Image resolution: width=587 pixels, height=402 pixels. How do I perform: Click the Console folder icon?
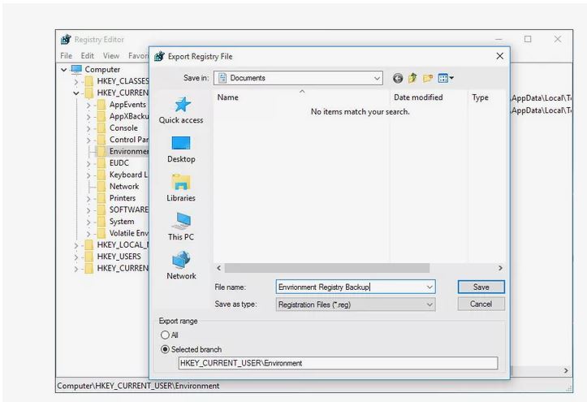101,128
